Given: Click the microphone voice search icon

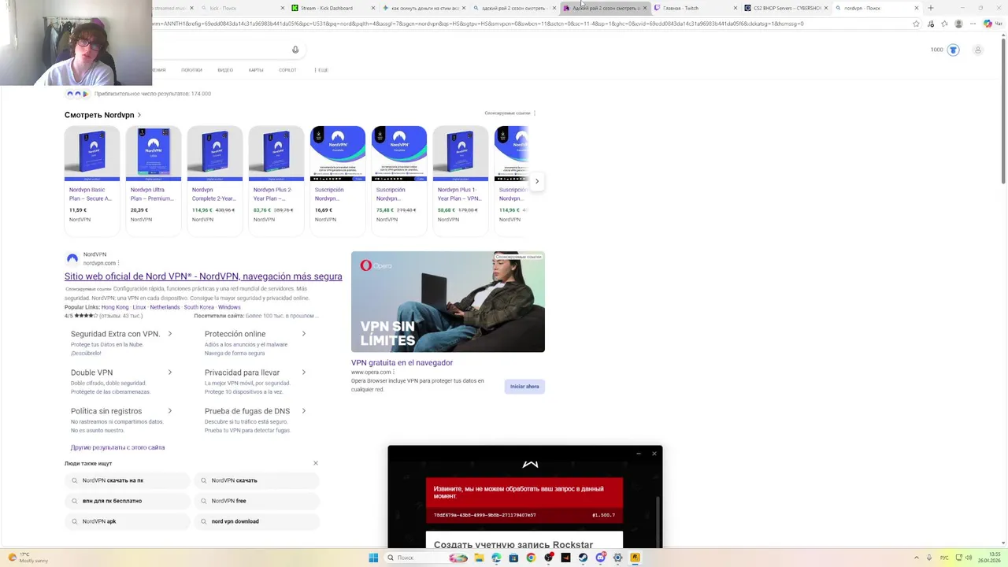Looking at the screenshot, I should [x=295, y=50].
